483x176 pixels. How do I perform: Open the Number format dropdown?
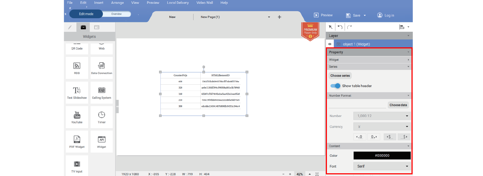(x=382, y=116)
